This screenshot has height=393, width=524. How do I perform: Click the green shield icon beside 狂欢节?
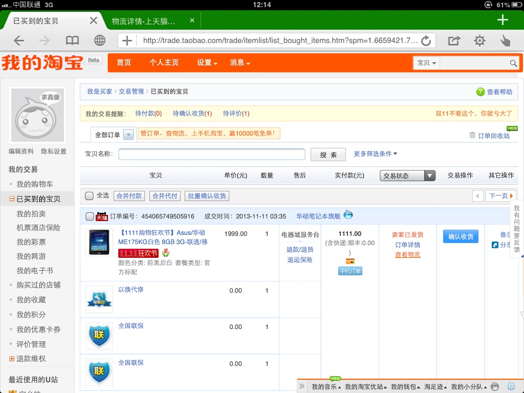pos(166,253)
